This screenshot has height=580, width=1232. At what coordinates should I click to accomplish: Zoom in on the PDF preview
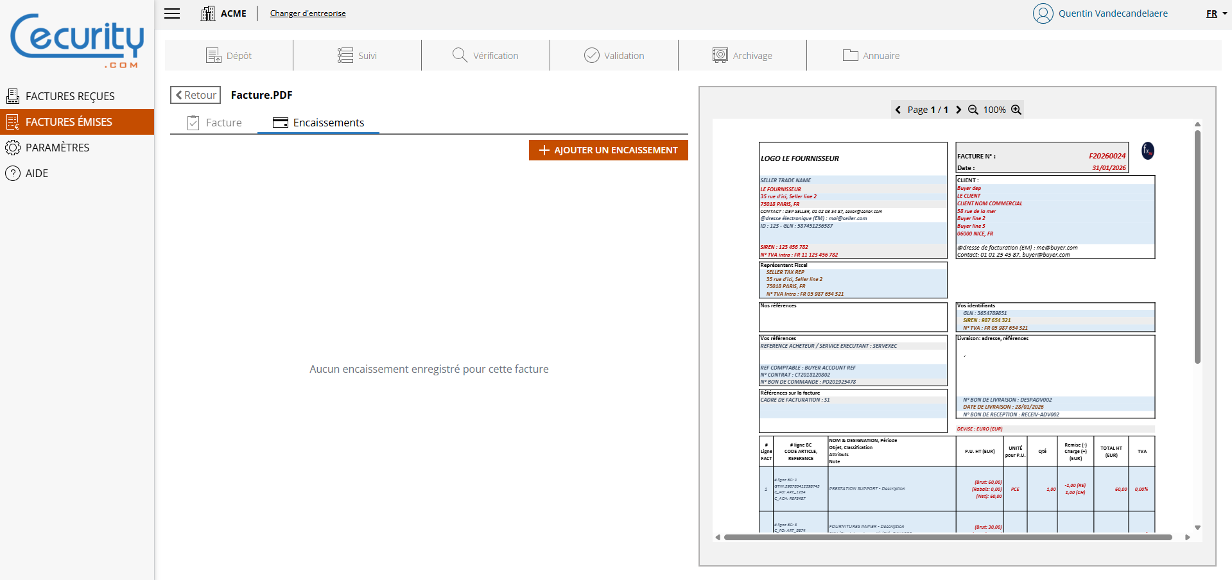(1016, 110)
